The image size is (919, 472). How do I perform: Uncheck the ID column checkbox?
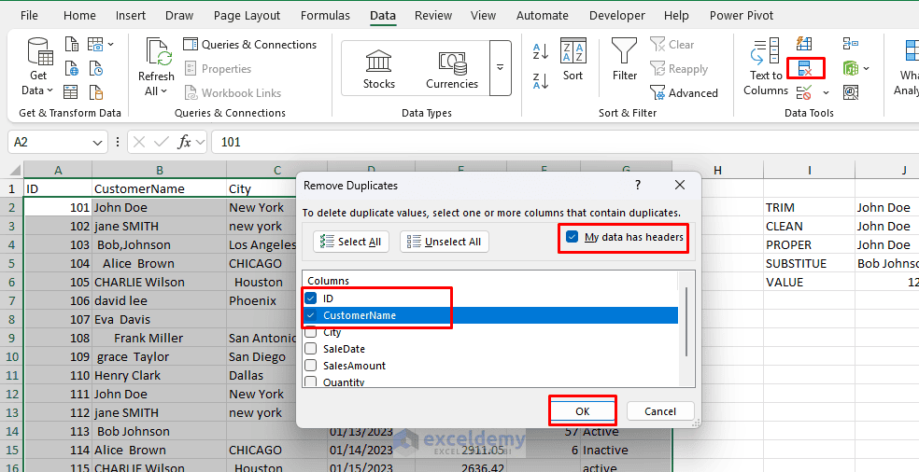coord(311,298)
